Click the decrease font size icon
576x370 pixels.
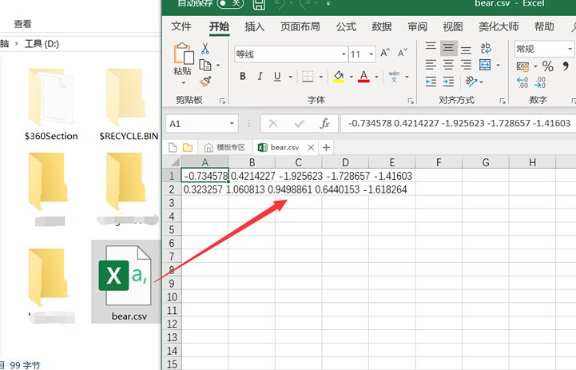(403, 54)
